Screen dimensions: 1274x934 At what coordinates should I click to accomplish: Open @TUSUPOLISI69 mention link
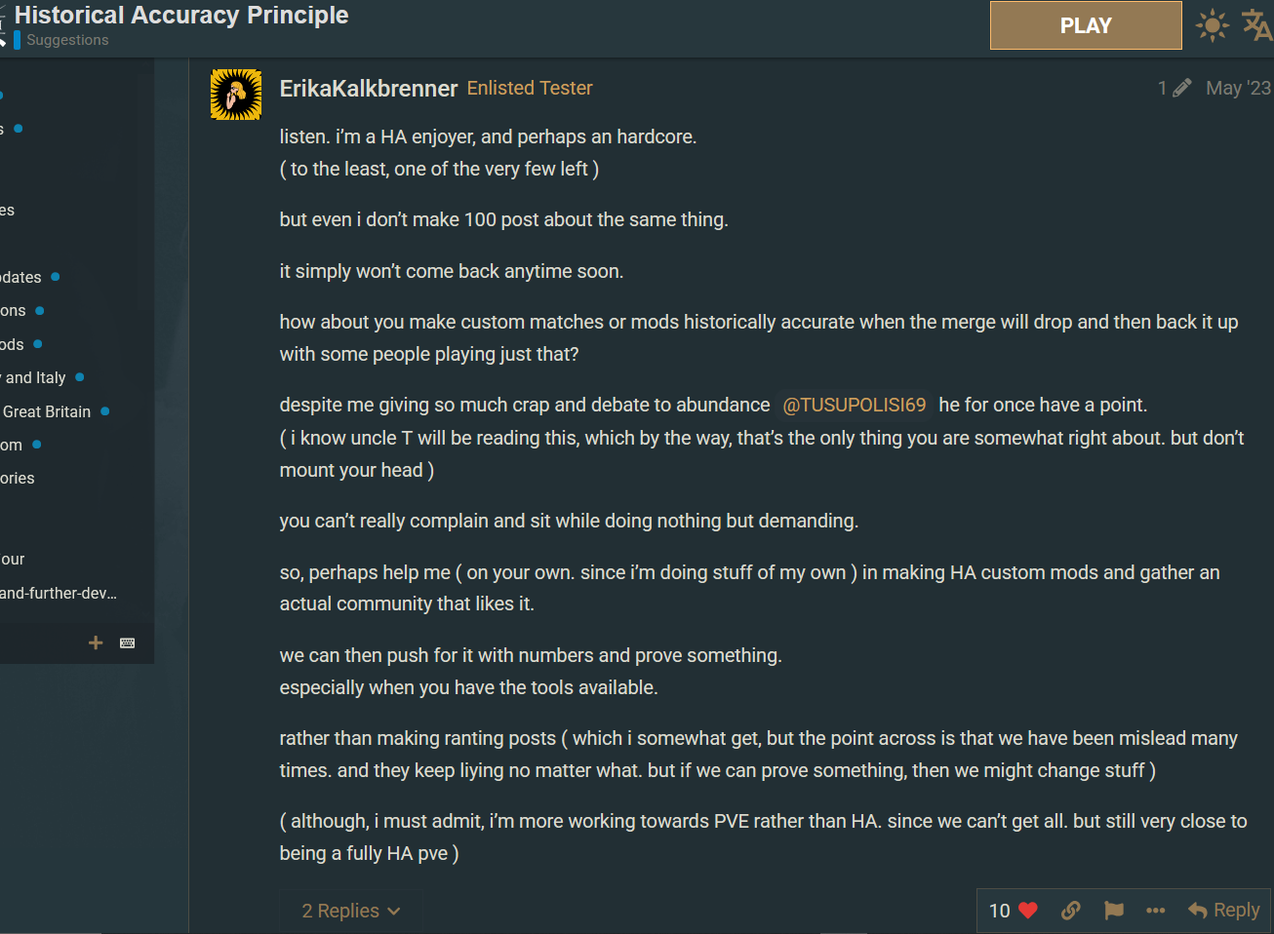click(854, 405)
